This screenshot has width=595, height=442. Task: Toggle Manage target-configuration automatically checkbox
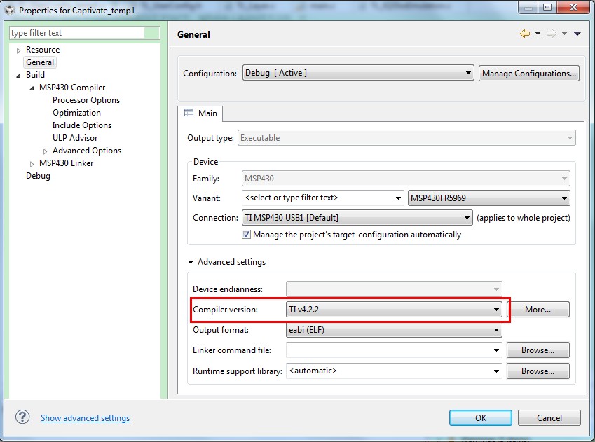coord(246,235)
